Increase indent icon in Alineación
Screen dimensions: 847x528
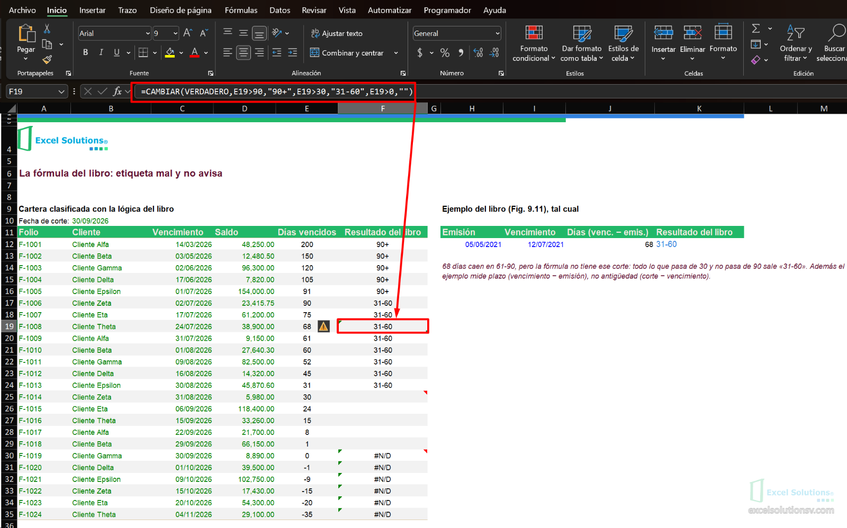(293, 52)
